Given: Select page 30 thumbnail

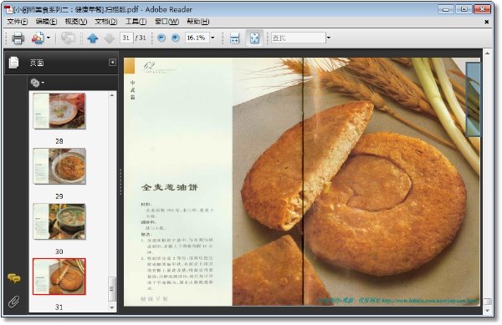Looking at the screenshot, I should 59,221.
